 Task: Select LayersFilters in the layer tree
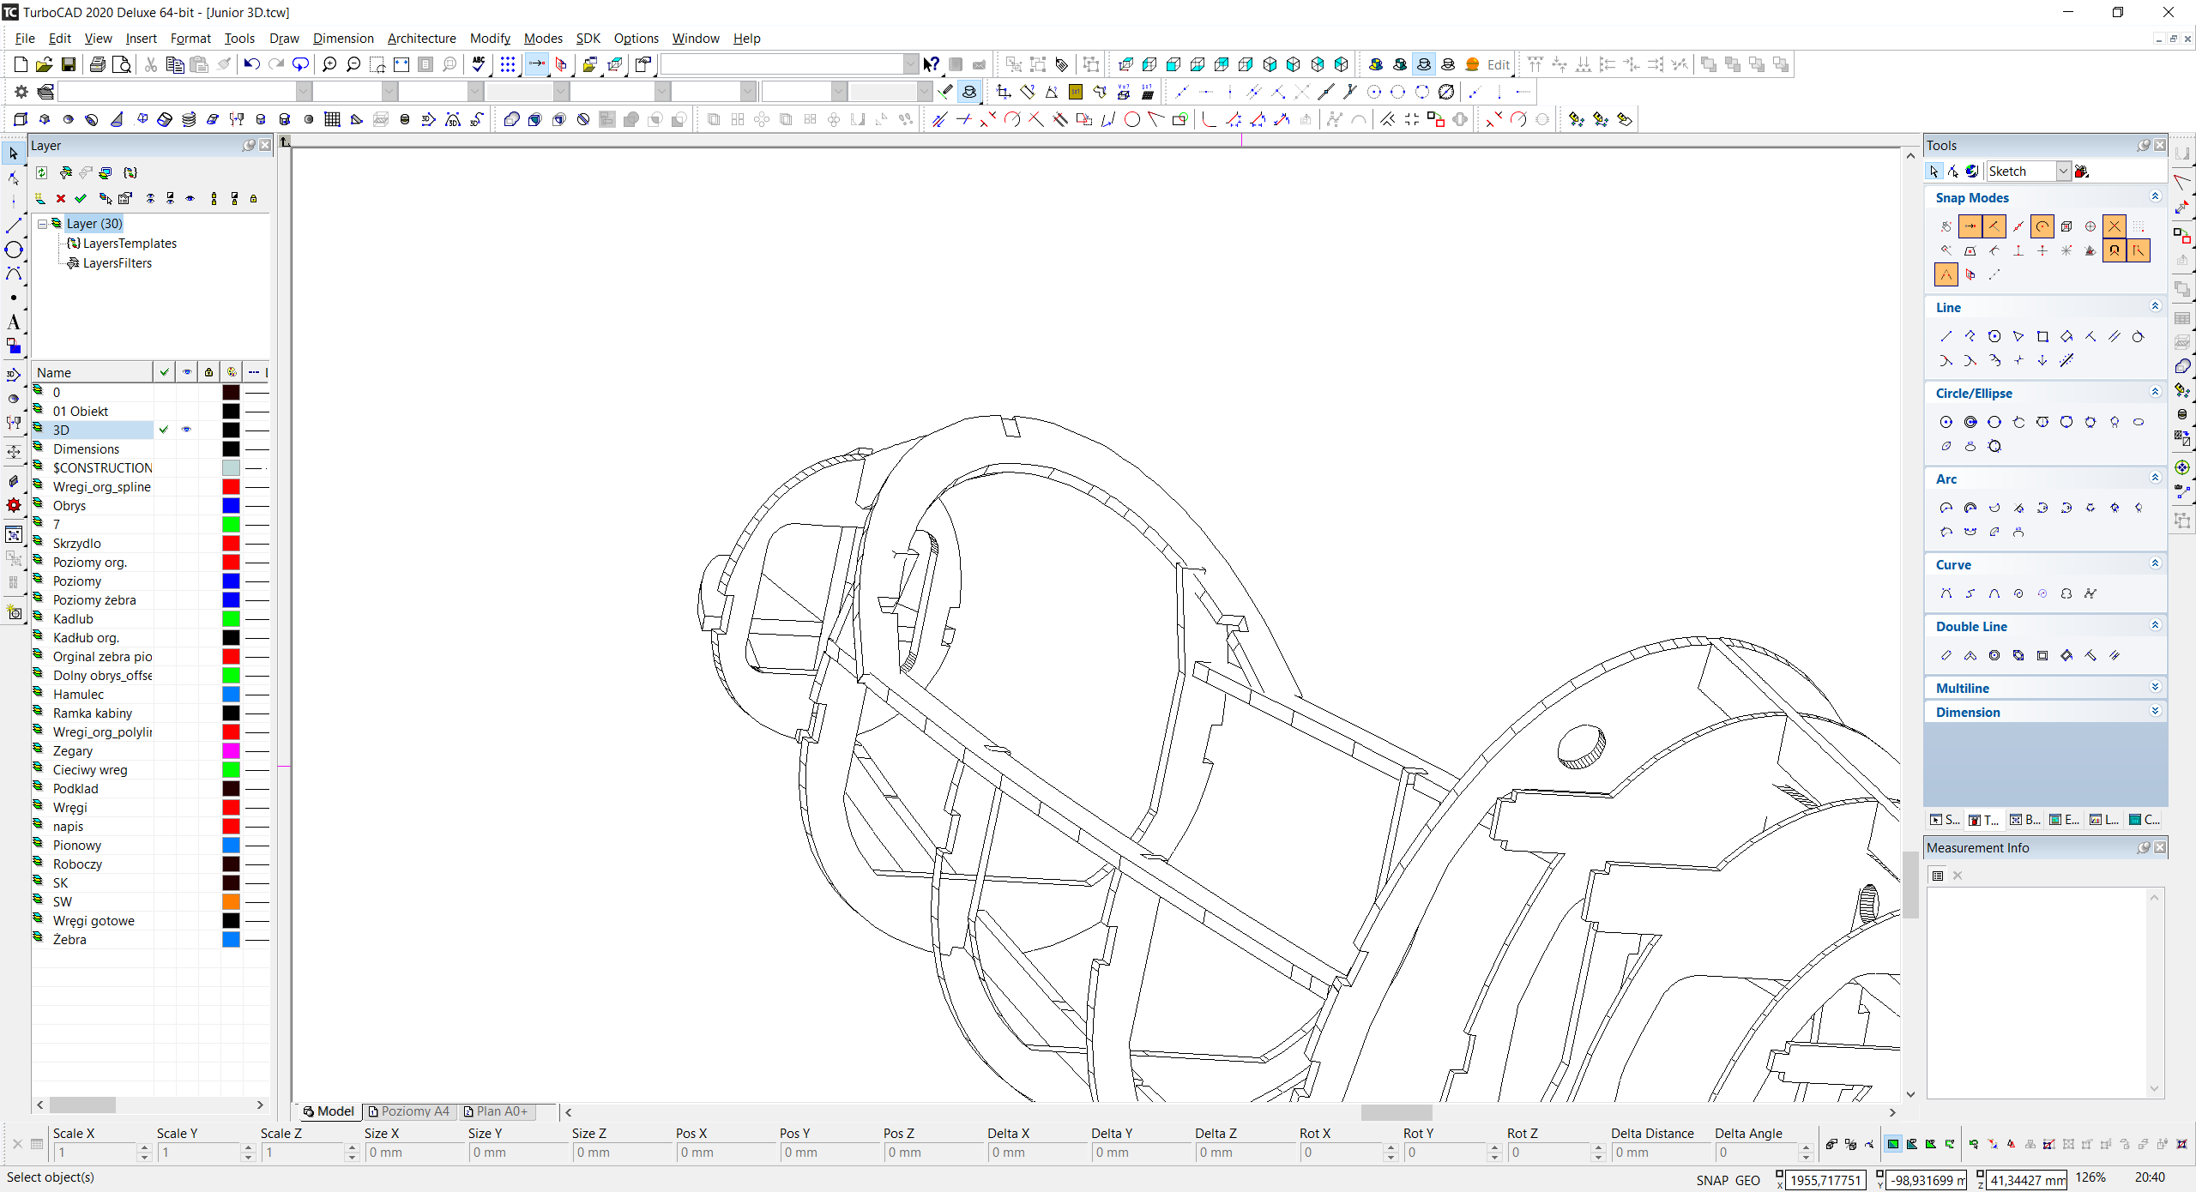117,263
